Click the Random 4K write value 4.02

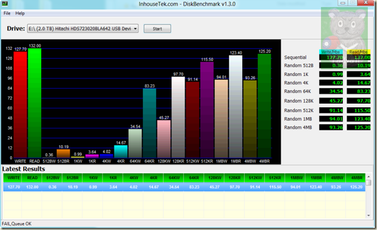click(331, 83)
